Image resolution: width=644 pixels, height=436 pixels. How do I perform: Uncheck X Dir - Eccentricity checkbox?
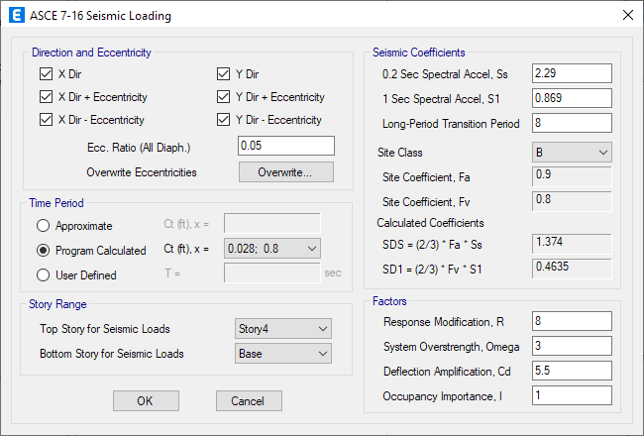click(x=46, y=120)
